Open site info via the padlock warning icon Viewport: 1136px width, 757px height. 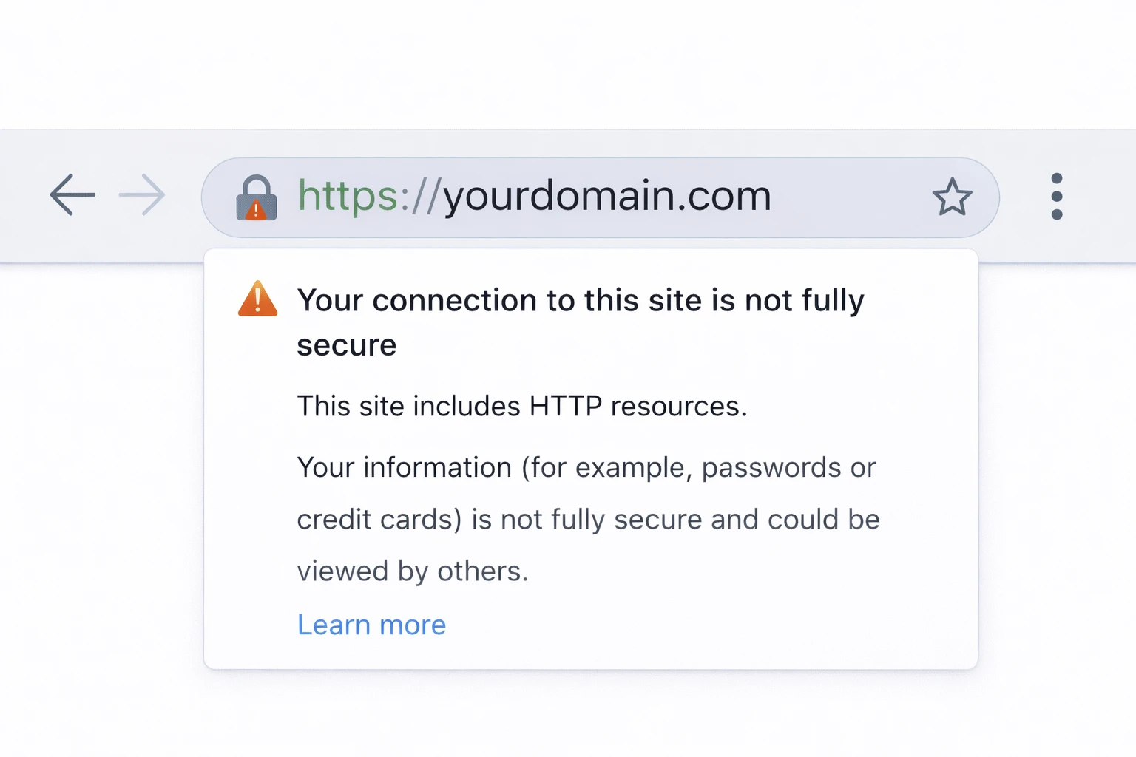(256, 198)
